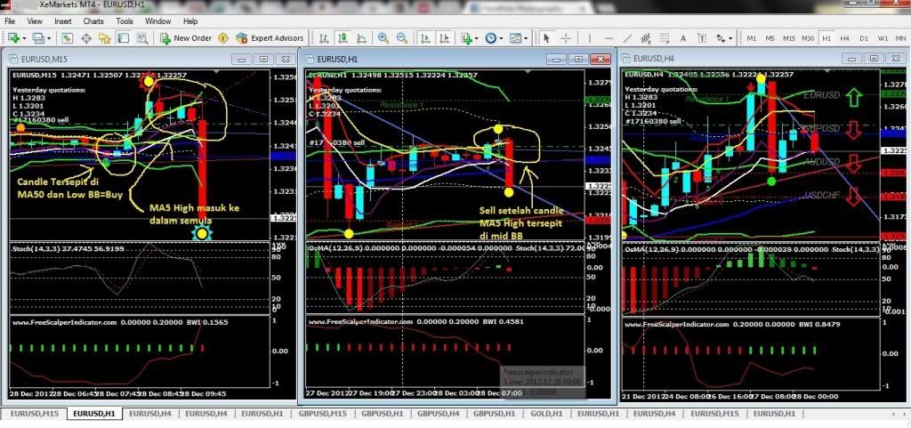Select the D1 timeframe button
The image size is (911, 428).
[863, 38]
